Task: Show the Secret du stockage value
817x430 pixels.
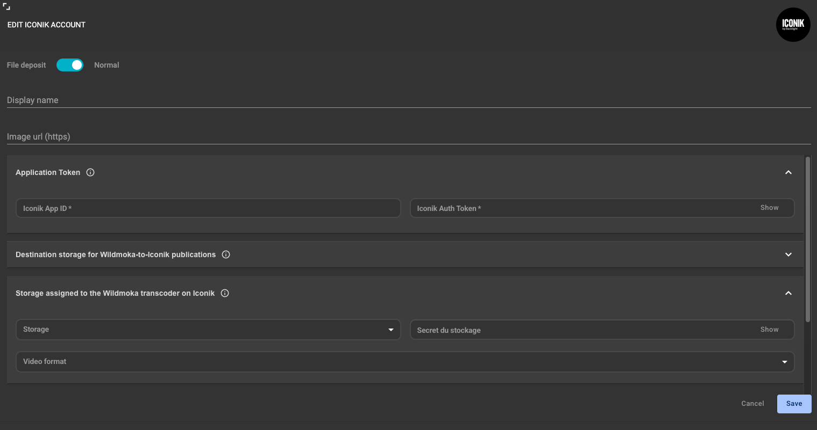Action: (769, 330)
